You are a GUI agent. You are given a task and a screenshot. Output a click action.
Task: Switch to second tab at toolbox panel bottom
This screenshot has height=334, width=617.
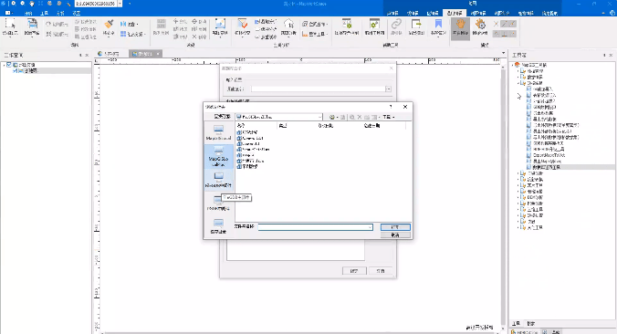pyautogui.click(x=531, y=323)
